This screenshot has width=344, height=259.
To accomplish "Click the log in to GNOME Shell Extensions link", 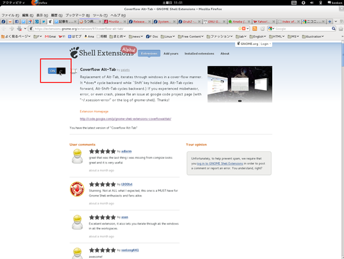I will point(220,163).
